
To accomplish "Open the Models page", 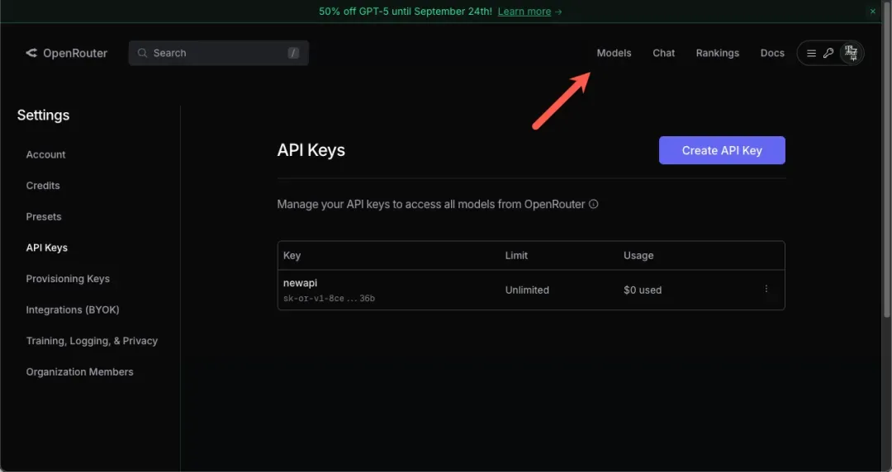I will 614,53.
